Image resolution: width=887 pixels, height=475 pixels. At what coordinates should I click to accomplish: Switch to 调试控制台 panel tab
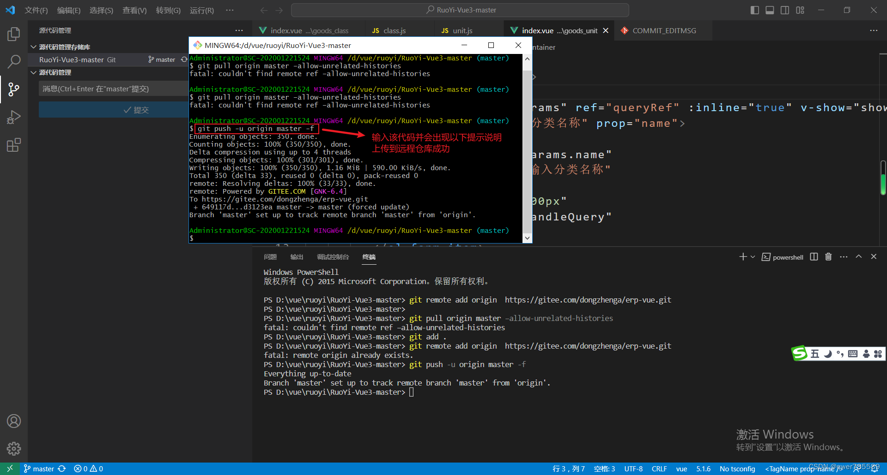coord(333,257)
